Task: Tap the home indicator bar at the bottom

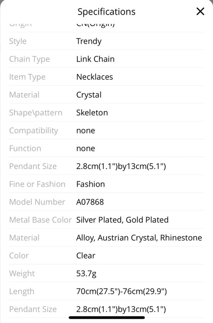Action: point(107,318)
